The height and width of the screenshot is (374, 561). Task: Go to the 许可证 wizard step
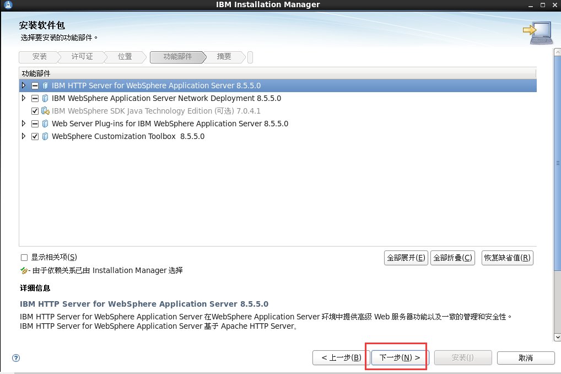click(x=82, y=57)
